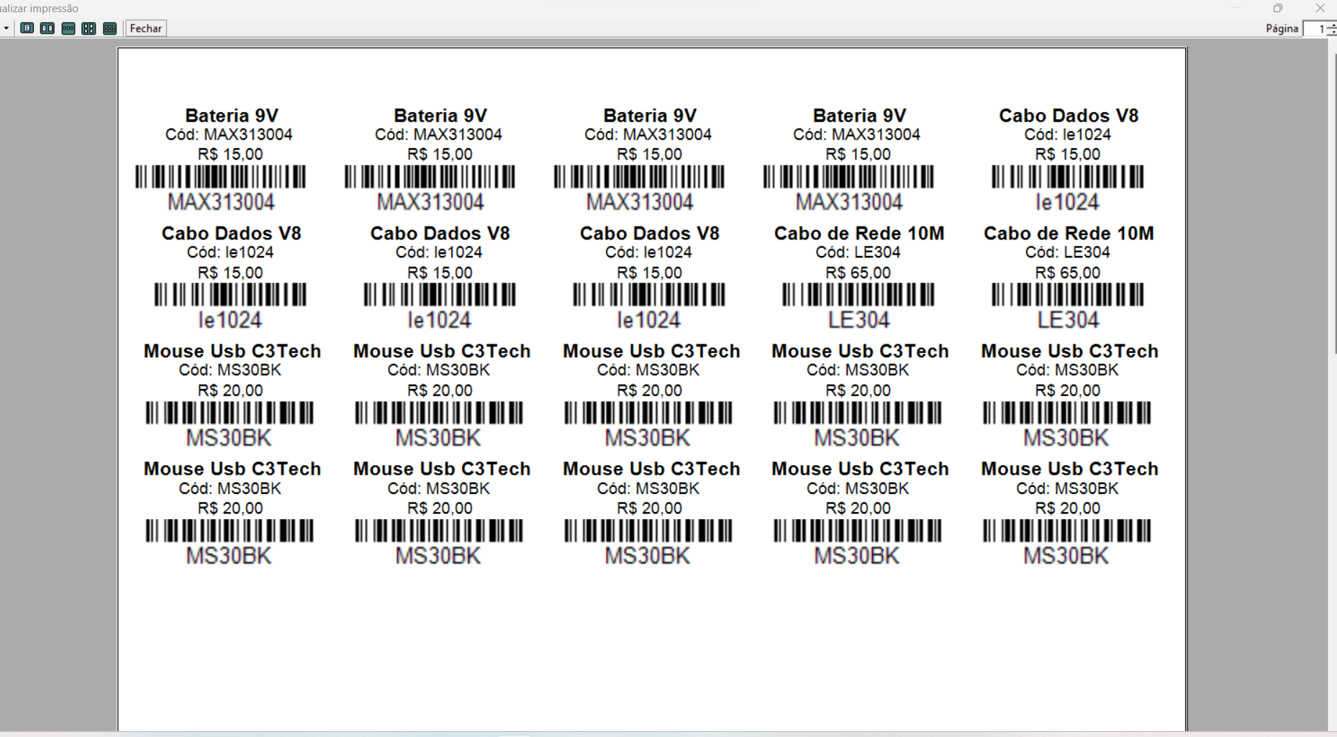Select the single-page preview layout icon
The width and height of the screenshot is (1337, 737).
click(27, 28)
